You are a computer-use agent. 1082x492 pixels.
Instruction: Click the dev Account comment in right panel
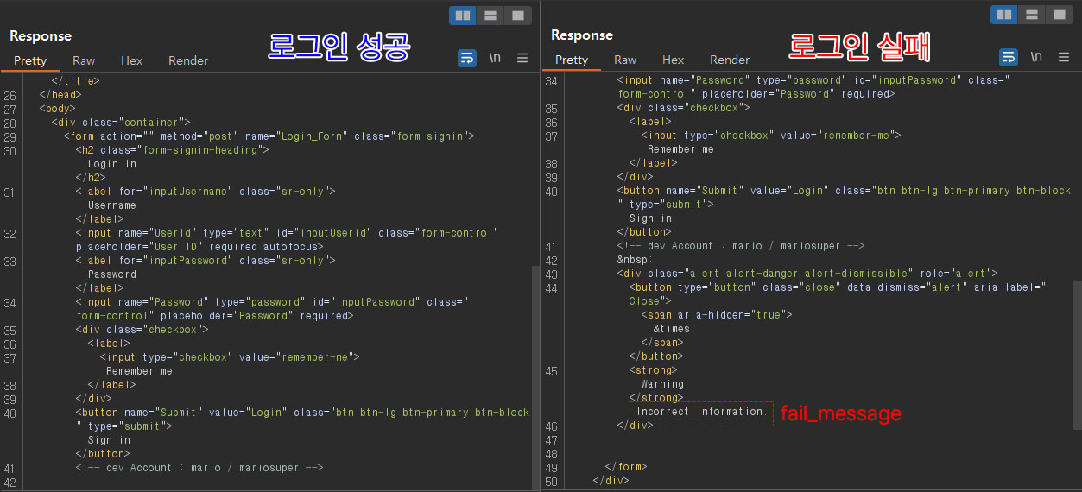[x=741, y=246]
